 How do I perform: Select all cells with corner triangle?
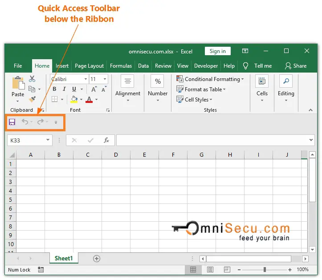coord(12,155)
